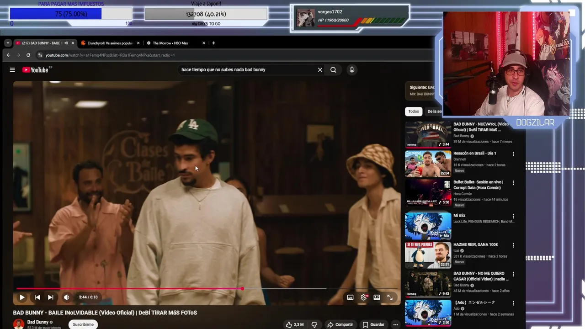
Task: Close the Bad Bunny YouTube tab
Action: tap(73, 43)
